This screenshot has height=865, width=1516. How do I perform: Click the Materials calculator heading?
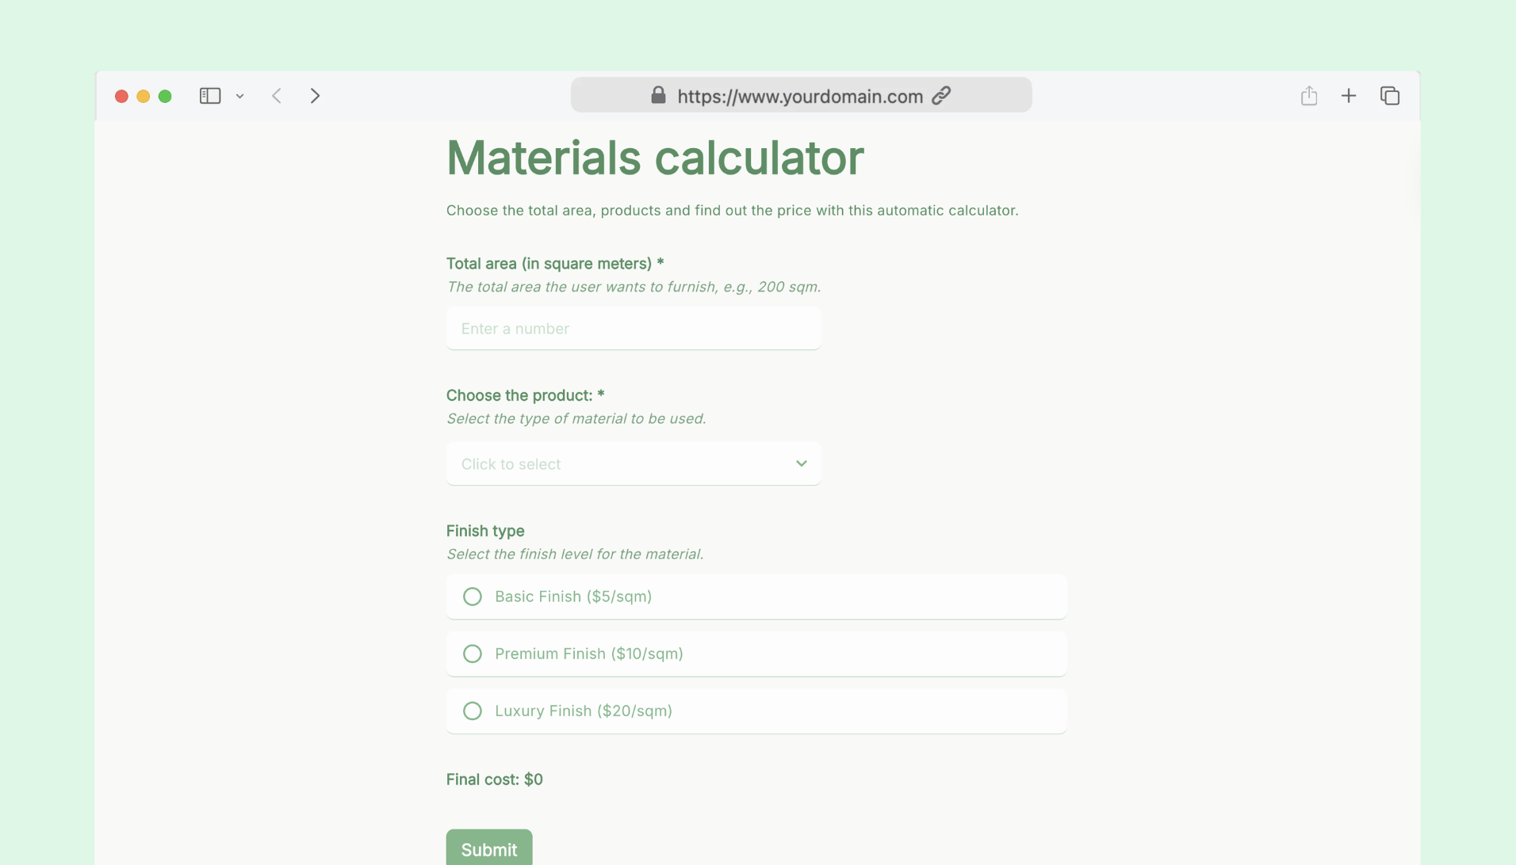point(655,158)
